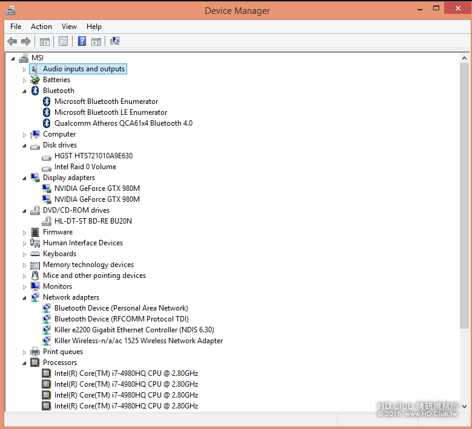Viewport: 472px width, 429px height.
Task: Click the Memory technology devices icon
Action: point(35,265)
